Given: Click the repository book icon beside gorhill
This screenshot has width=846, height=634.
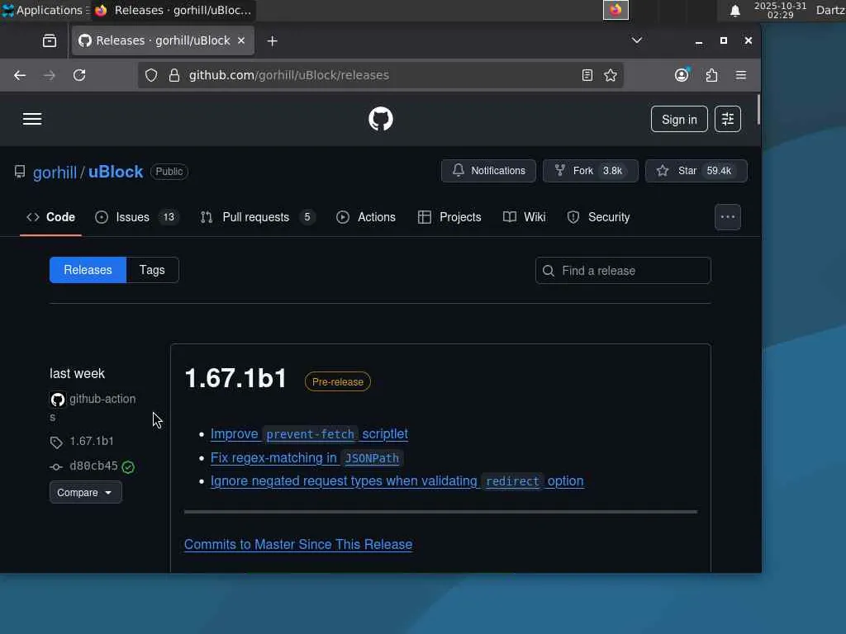Looking at the screenshot, I should tap(20, 172).
